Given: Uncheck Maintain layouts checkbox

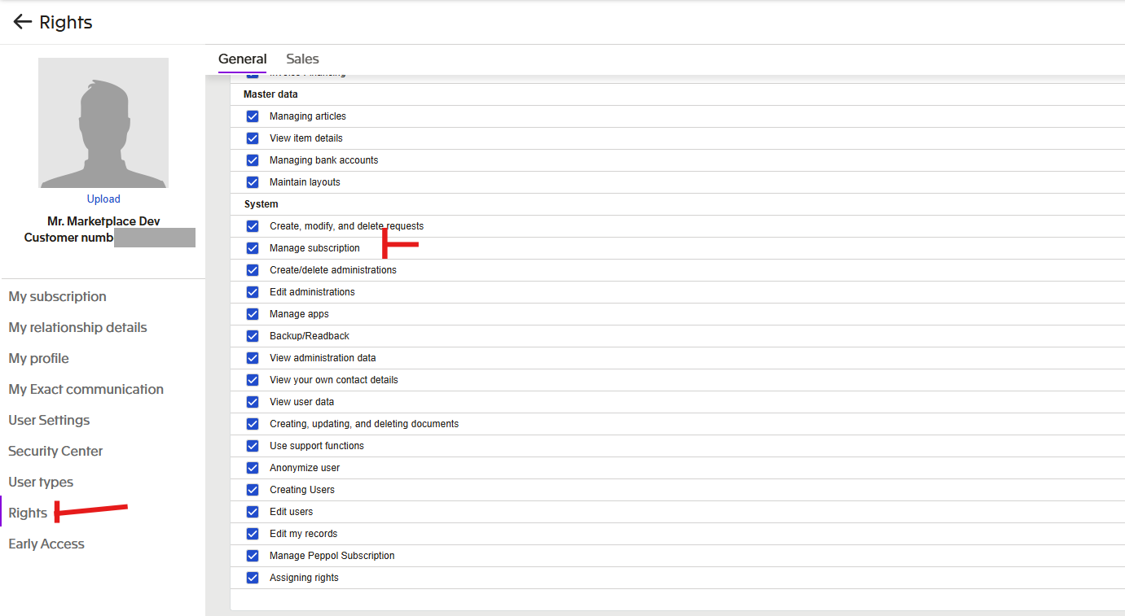Looking at the screenshot, I should pyautogui.click(x=253, y=182).
